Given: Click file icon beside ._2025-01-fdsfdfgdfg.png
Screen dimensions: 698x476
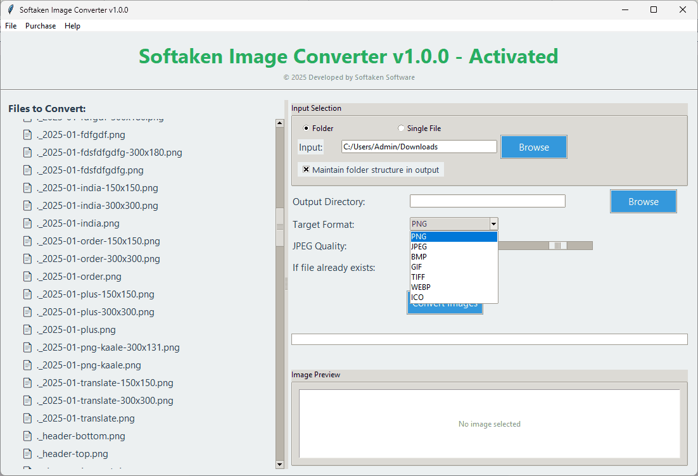Looking at the screenshot, I should 28,170.
